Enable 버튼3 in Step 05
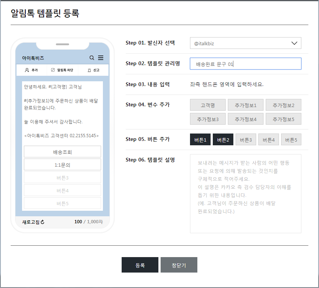 point(246,139)
